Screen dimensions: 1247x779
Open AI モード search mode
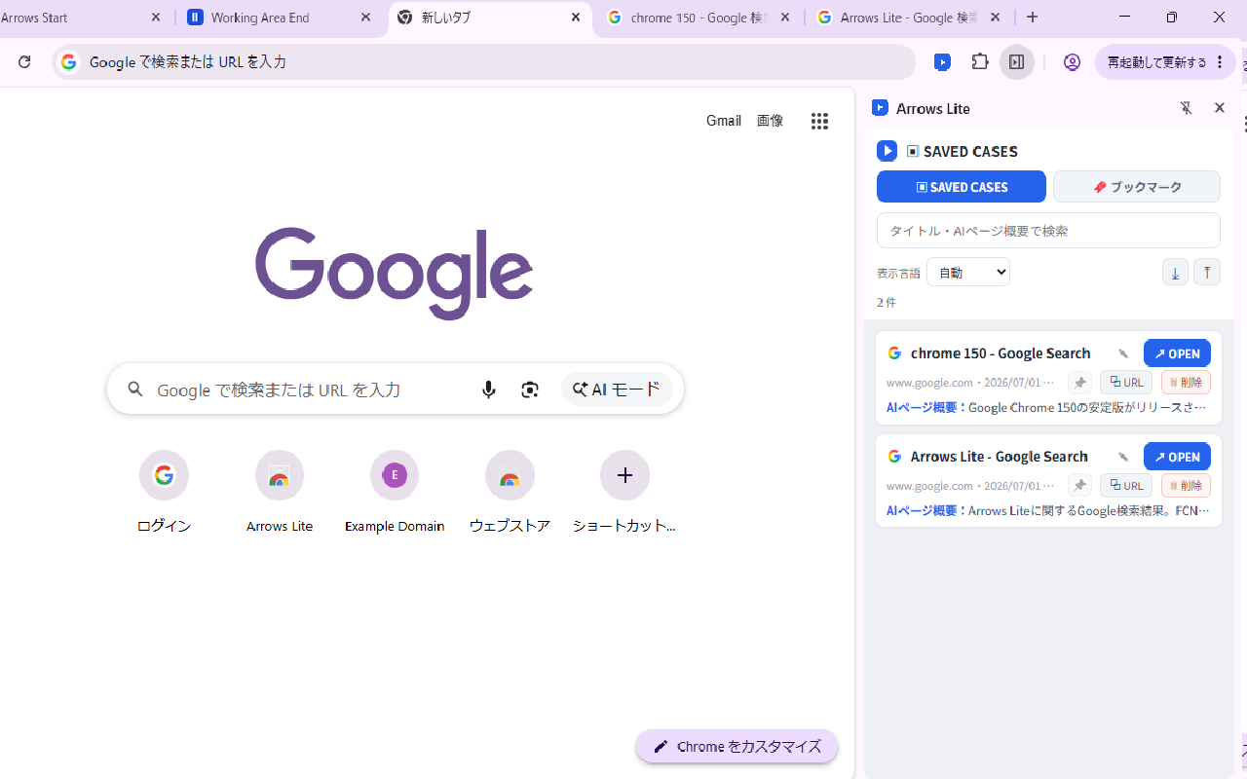coord(617,389)
